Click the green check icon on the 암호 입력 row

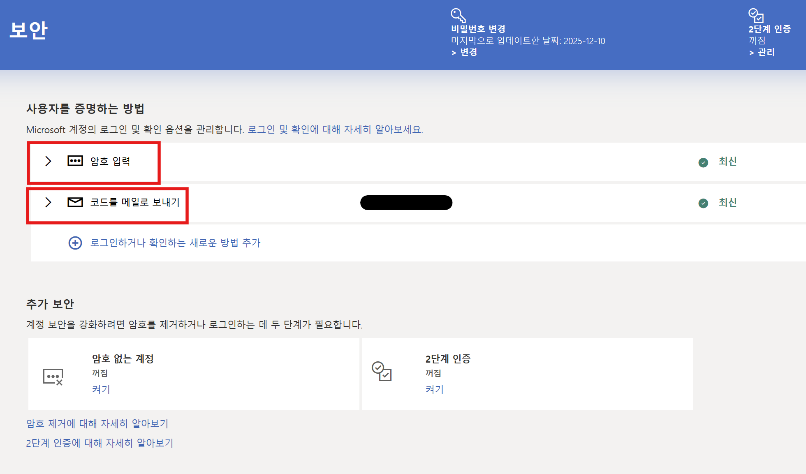tap(703, 162)
